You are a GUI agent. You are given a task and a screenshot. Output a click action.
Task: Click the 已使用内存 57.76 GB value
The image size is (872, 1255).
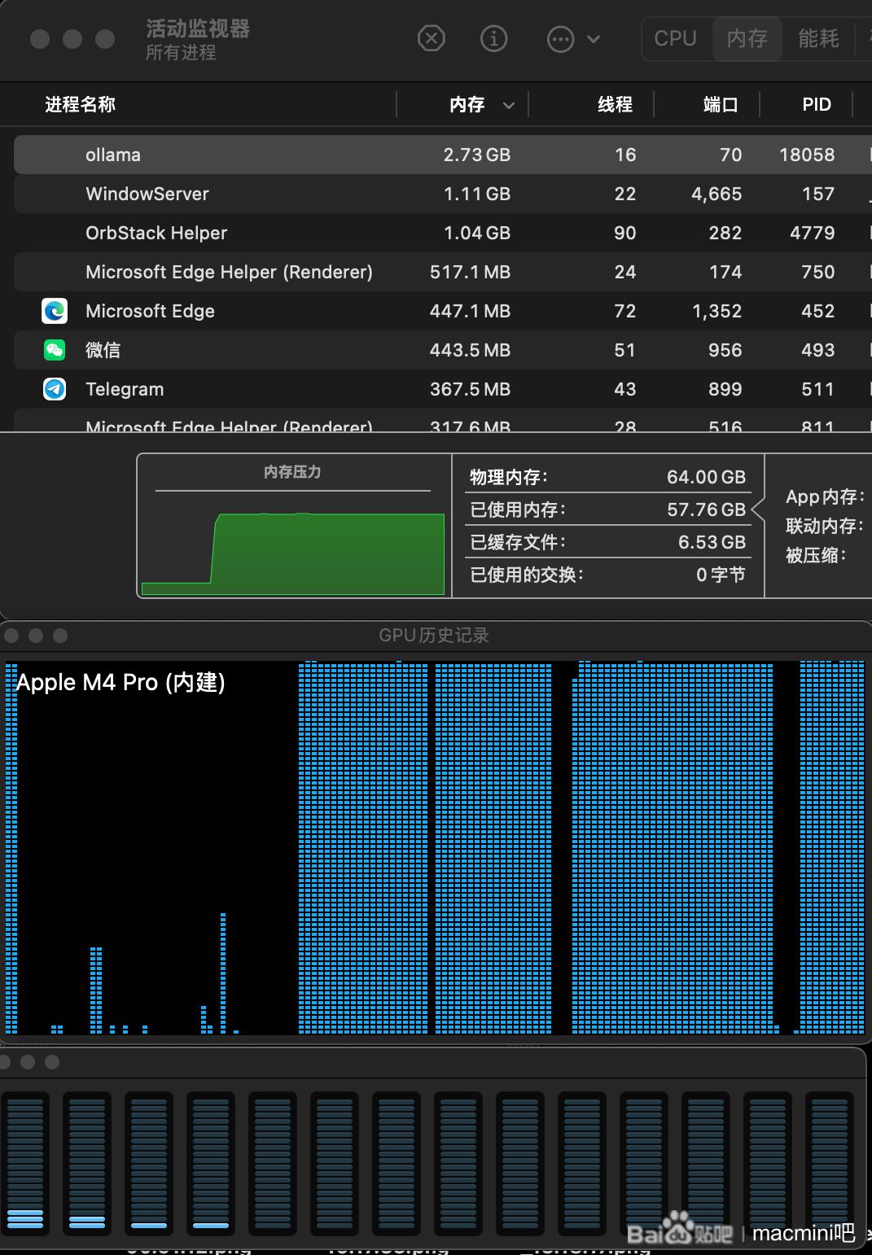point(706,509)
